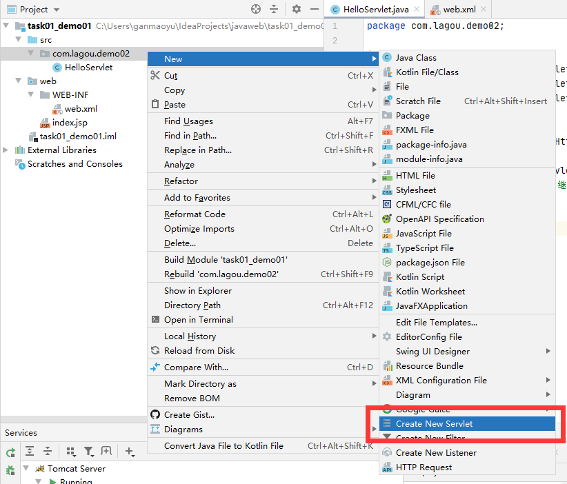Collapse com.lagou.demo02 package node
Image resolution: width=567 pixels, height=484 pixels.
pyautogui.click(x=31, y=53)
